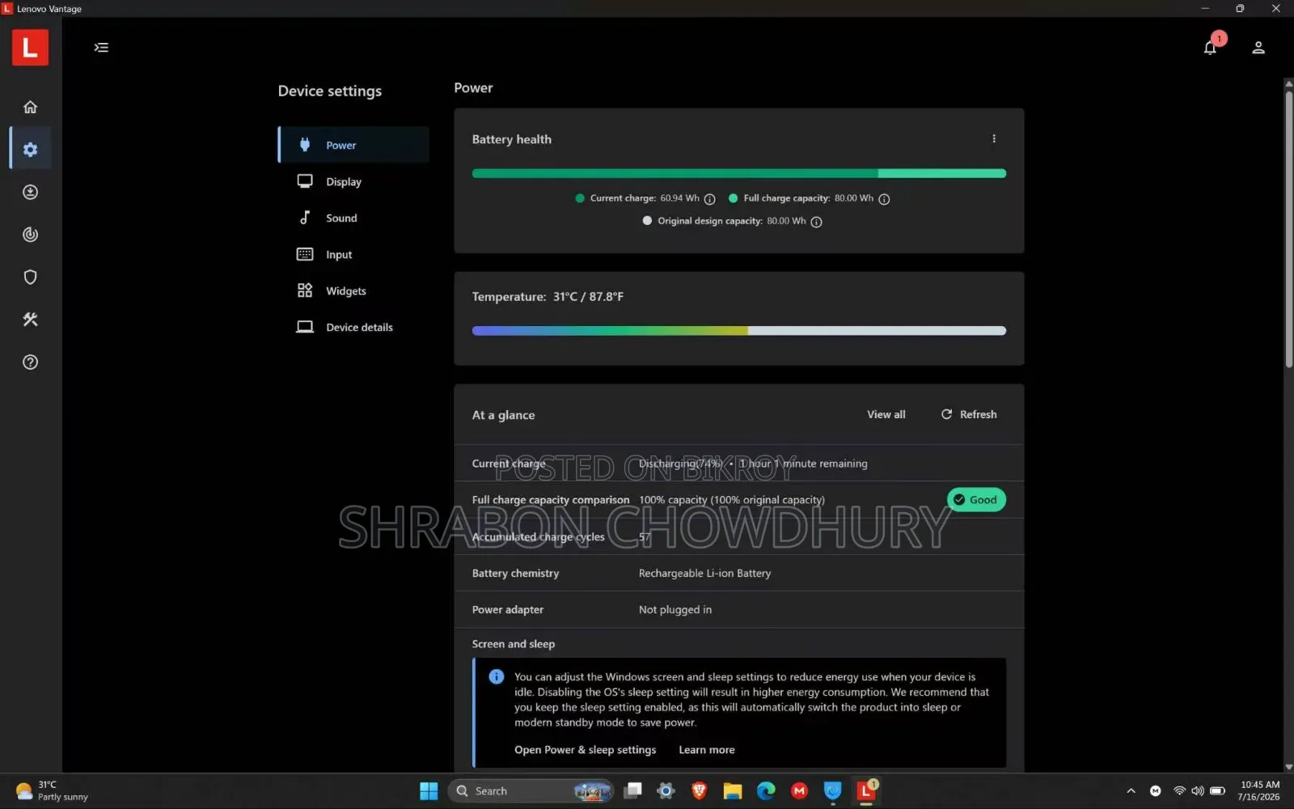Open the clock and date panel
This screenshot has height=809, width=1294.
[x=1259, y=790]
